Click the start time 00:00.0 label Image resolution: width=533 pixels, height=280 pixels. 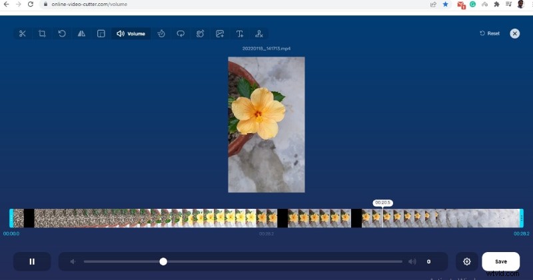coord(11,233)
